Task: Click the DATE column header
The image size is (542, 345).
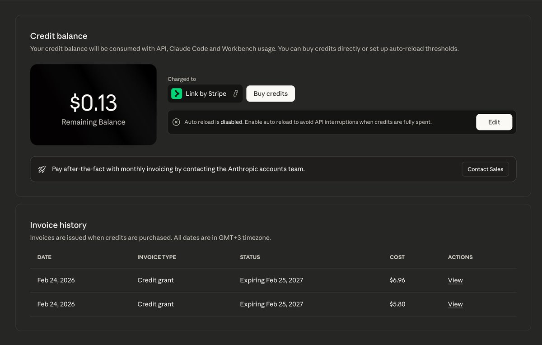Action: (x=44, y=257)
